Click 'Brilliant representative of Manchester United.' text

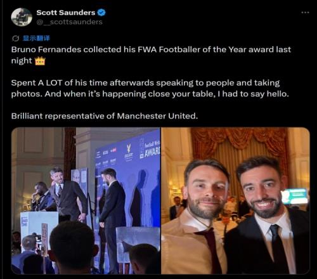pos(105,116)
